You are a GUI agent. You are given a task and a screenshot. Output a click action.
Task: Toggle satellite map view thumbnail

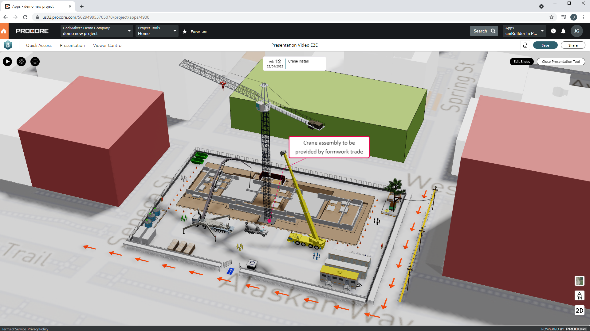coord(580,281)
